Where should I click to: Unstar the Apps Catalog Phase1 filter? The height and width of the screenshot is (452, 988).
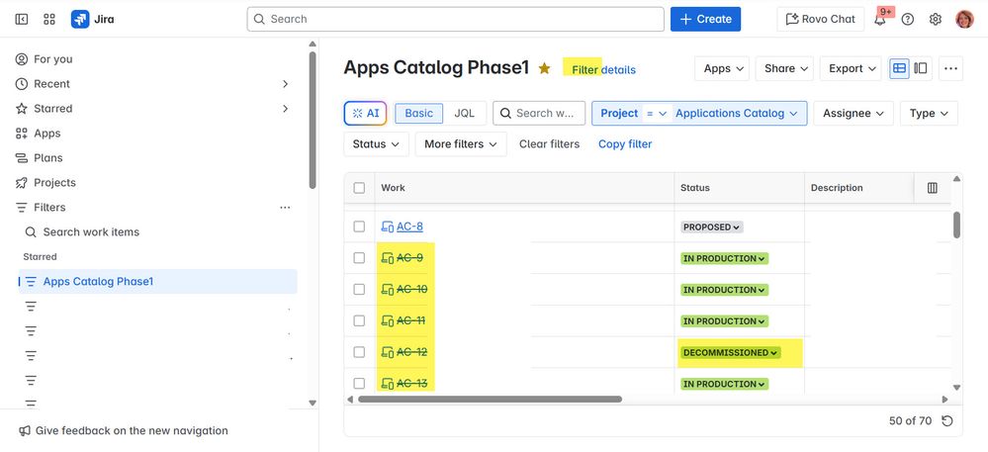(x=544, y=68)
